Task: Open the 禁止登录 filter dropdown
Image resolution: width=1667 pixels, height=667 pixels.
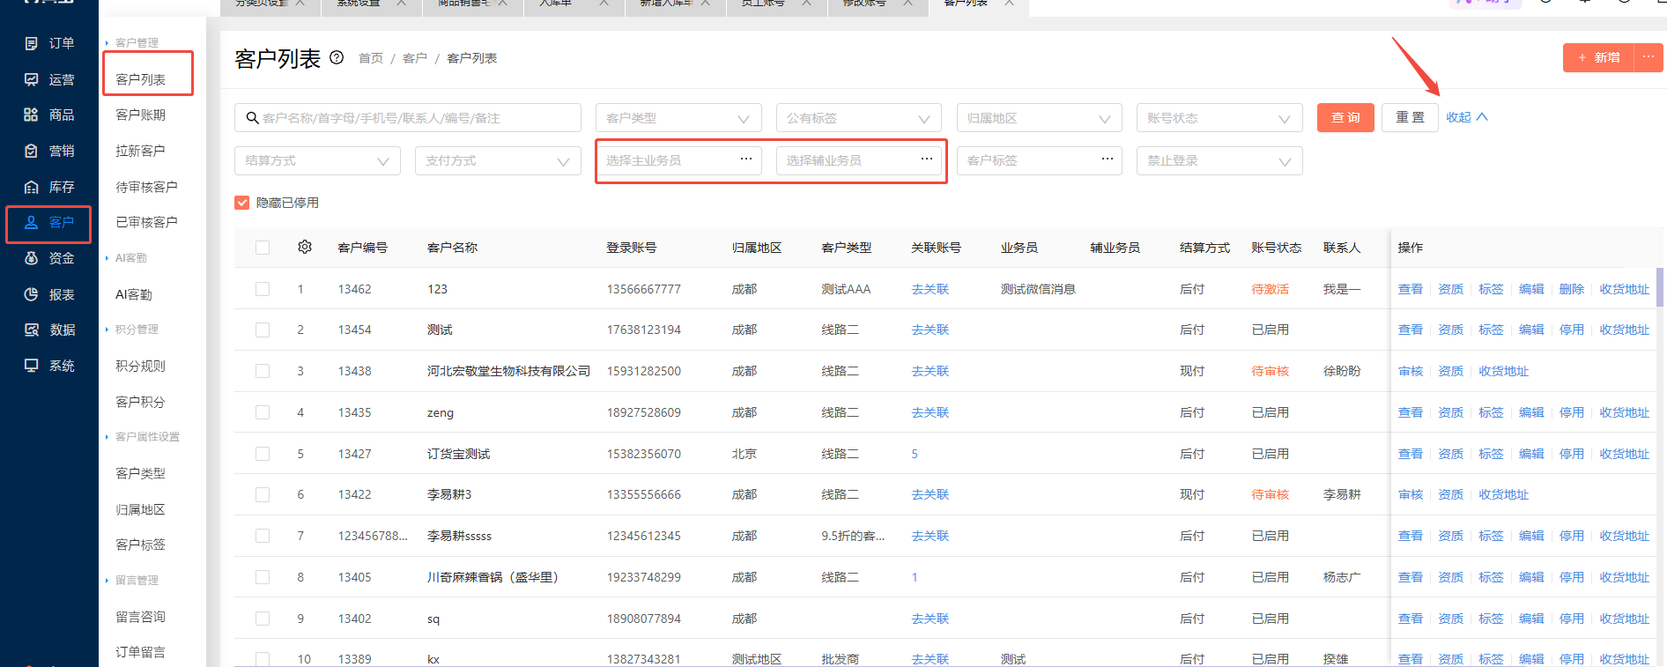Action: [1219, 160]
